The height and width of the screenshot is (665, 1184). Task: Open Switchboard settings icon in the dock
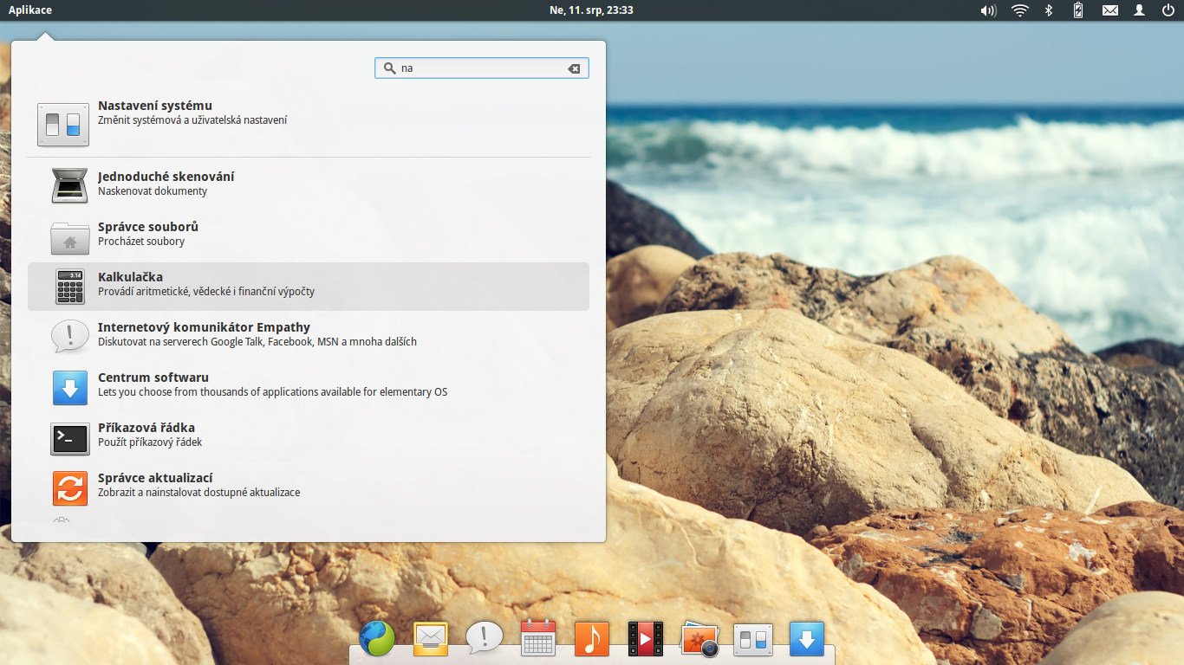[x=752, y=638]
